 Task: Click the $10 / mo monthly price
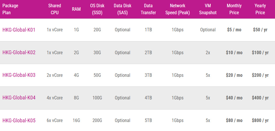(234, 52)
